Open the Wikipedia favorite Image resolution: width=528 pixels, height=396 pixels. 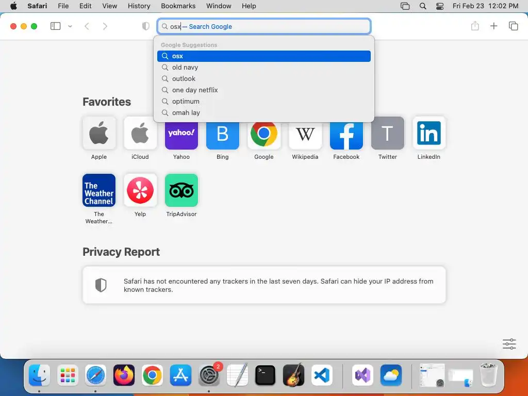305,136
